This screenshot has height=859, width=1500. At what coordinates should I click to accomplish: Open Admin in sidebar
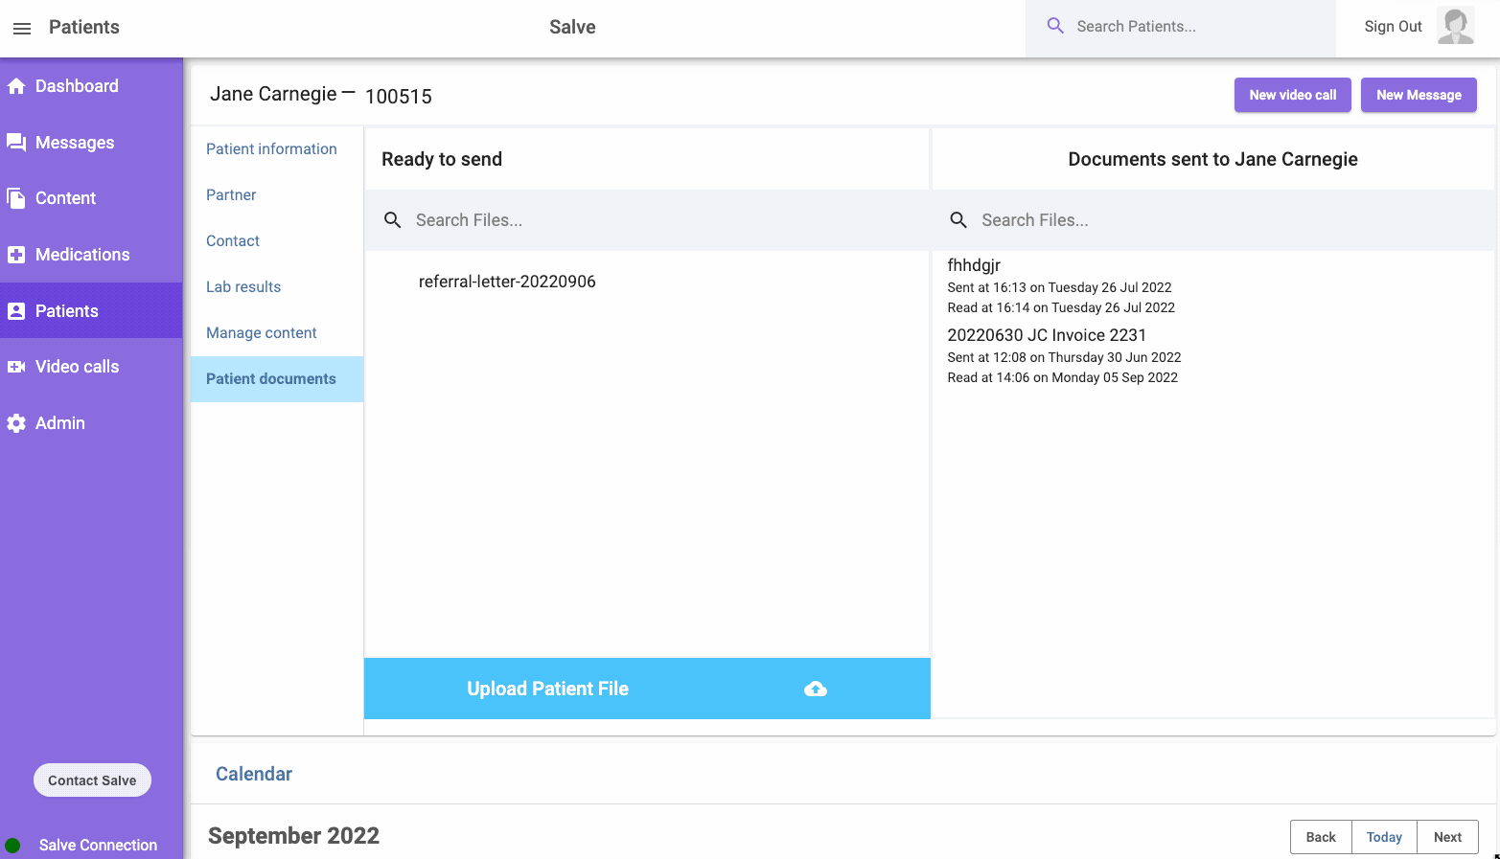(x=91, y=423)
